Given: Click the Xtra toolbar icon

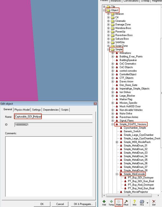Looking at the screenshot, I should click(142, 201).
